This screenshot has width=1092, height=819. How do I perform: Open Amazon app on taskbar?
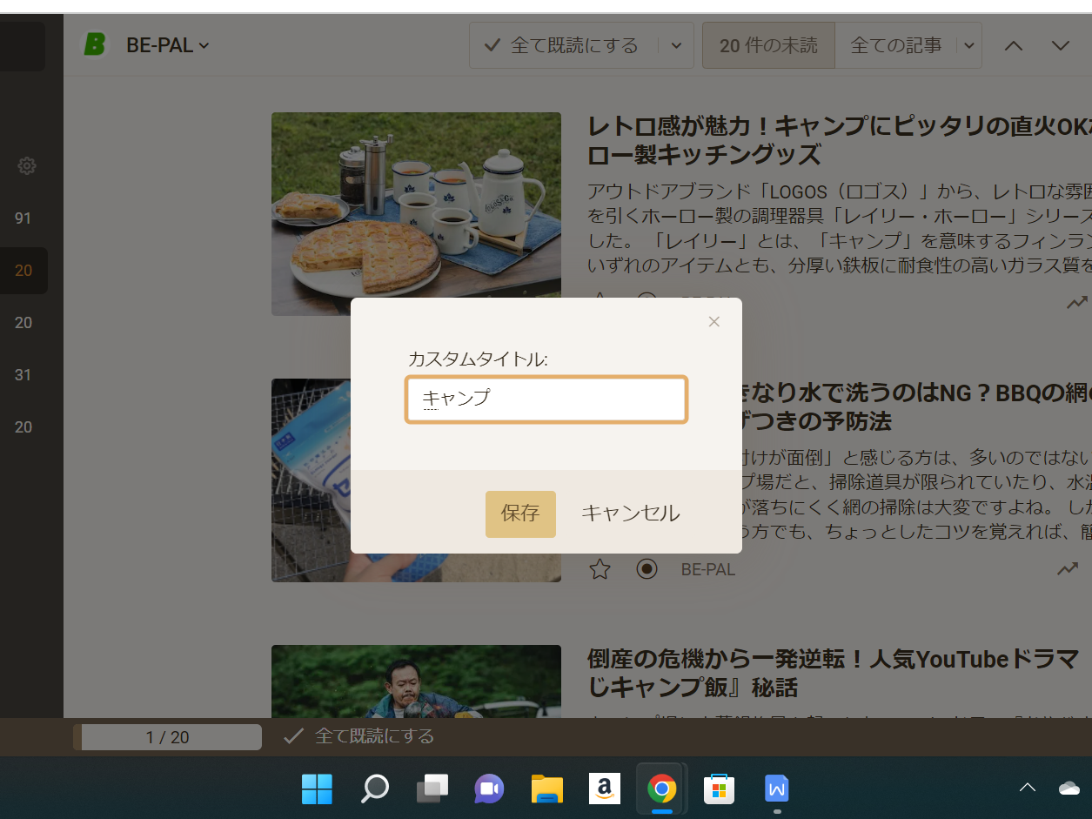[x=605, y=789]
